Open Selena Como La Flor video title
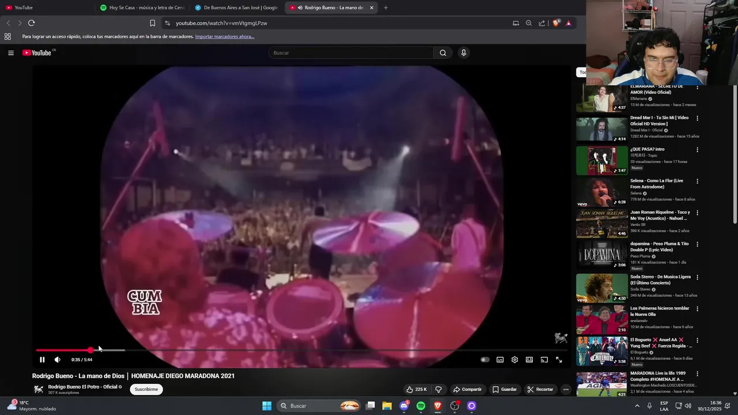Viewport: 738px width, 415px height. click(657, 184)
